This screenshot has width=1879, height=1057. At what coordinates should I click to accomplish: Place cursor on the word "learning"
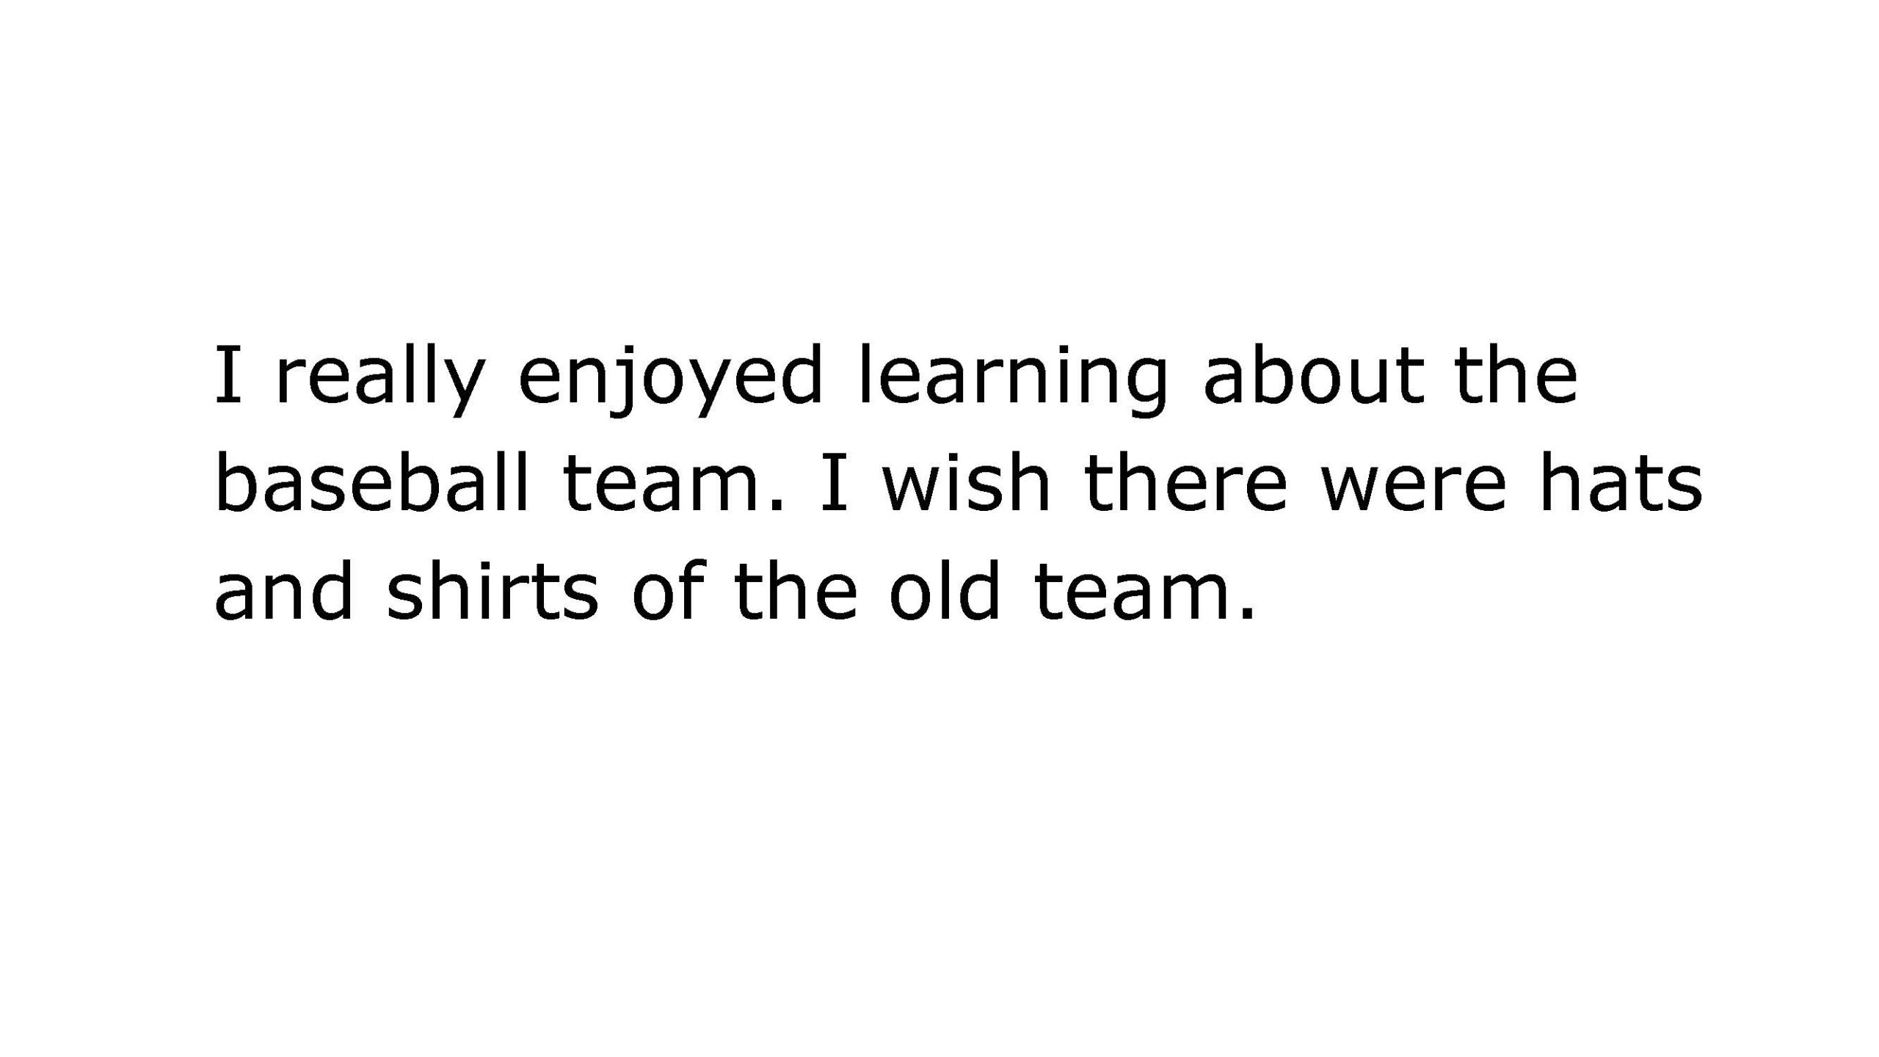[1012, 377]
